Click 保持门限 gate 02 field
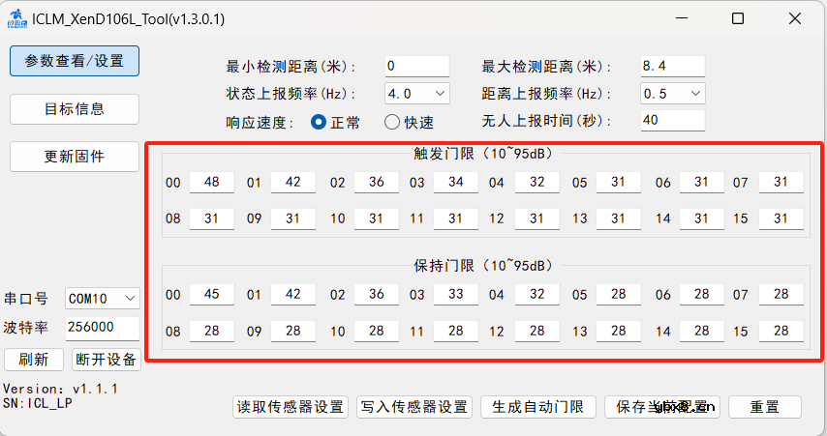 [377, 294]
